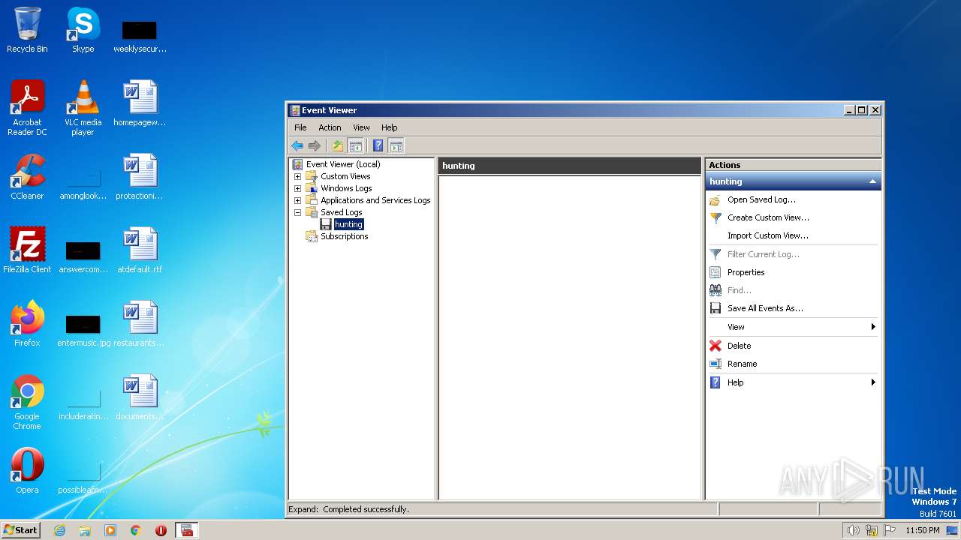The height and width of the screenshot is (540, 961).
Task: Click Create Custom View action
Action: (768, 217)
